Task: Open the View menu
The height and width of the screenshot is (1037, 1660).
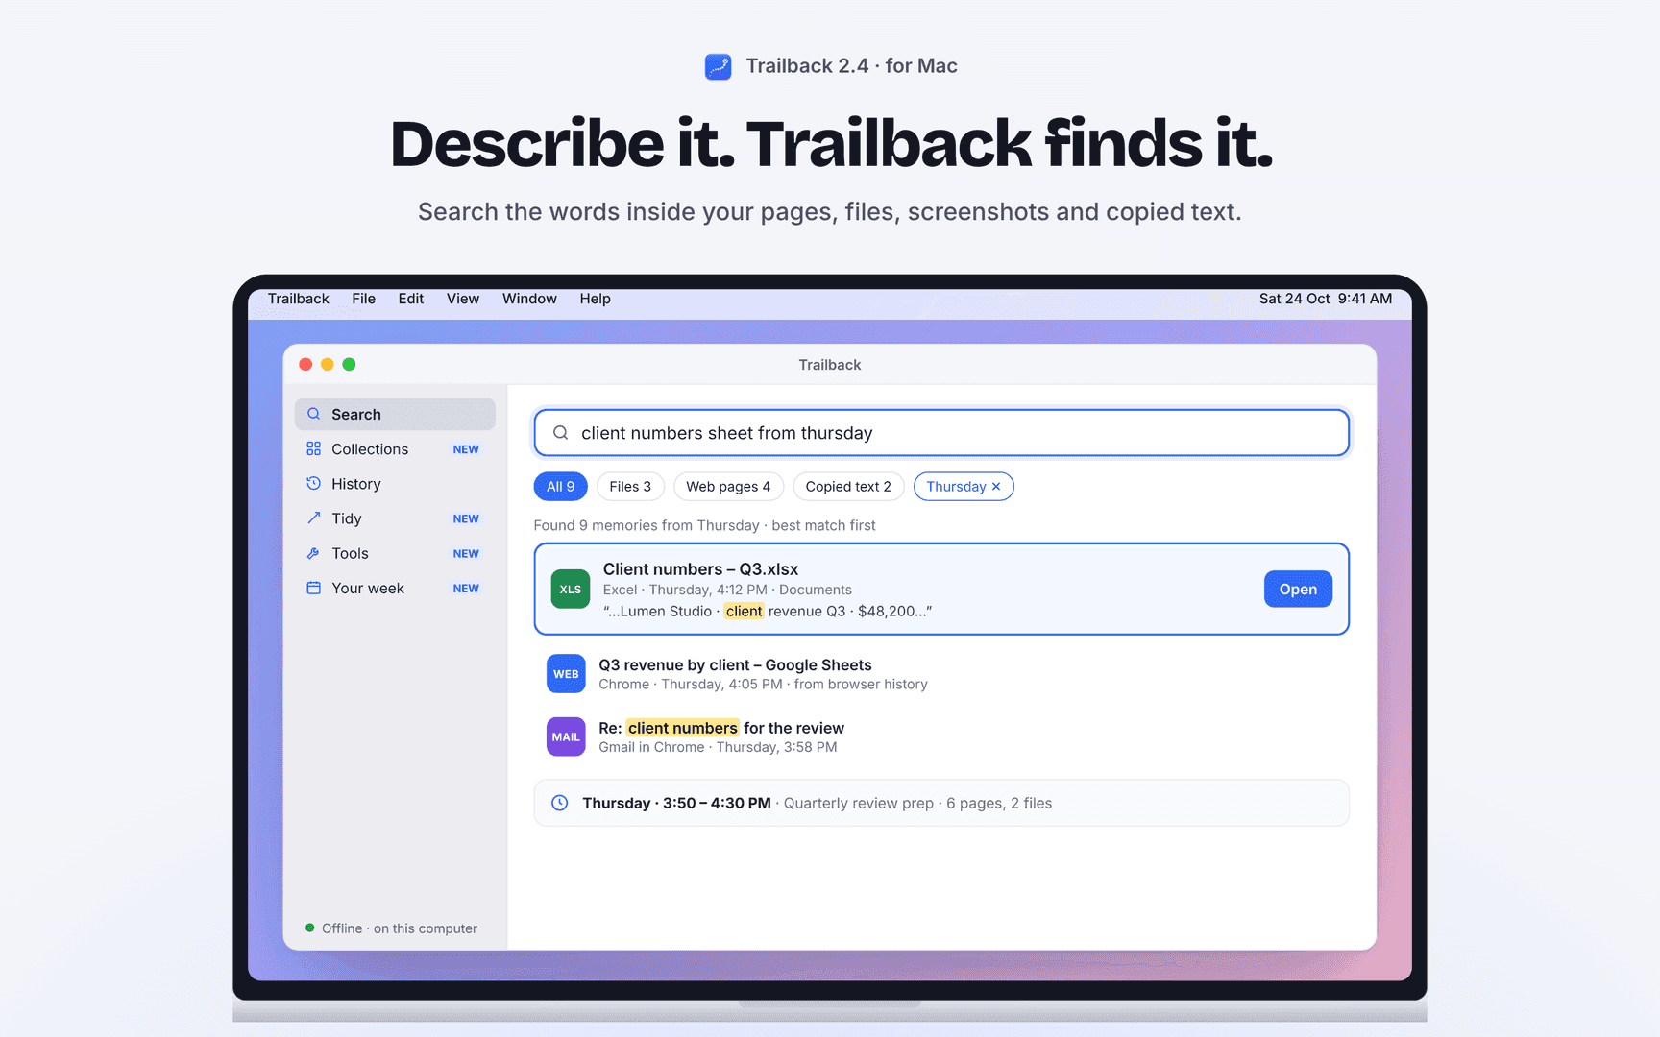Action: tap(463, 299)
